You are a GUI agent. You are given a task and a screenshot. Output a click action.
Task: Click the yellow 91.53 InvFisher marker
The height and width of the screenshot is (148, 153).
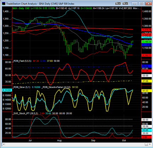147,91
